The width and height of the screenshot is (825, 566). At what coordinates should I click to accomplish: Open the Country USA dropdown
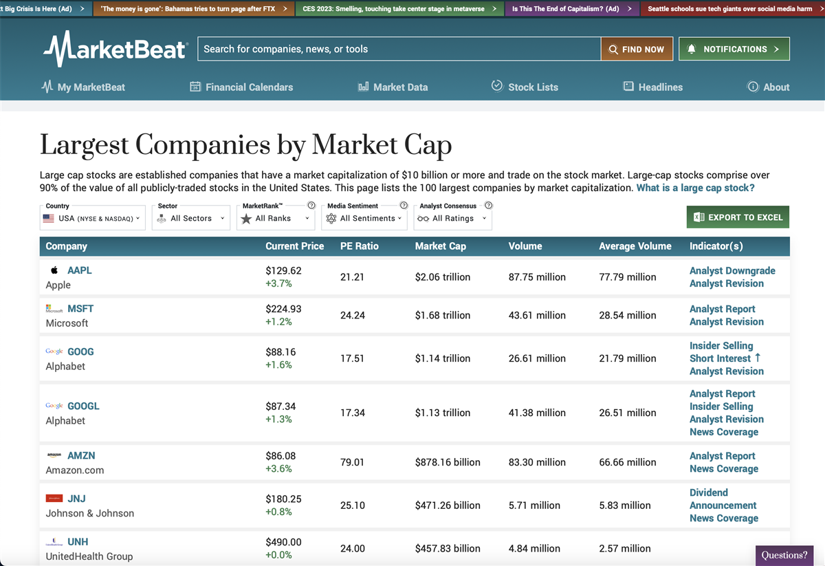92,218
